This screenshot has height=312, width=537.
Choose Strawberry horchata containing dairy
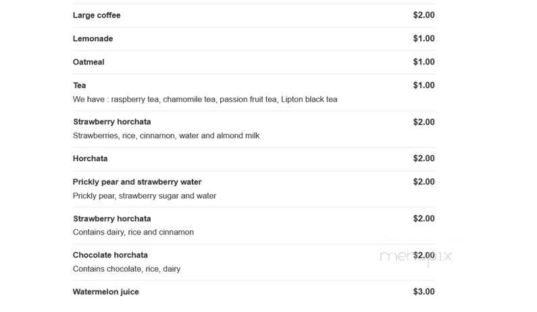point(112,219)
